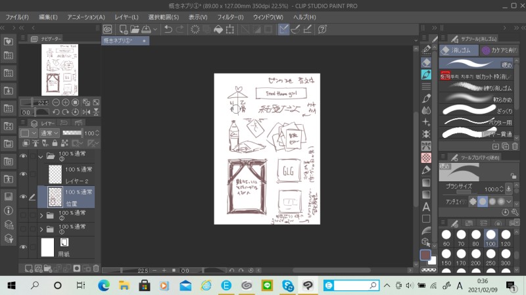The image size is (526, 295).
Task: Choose the 軟らかめ eraser
Action: [x=476, y=99]
